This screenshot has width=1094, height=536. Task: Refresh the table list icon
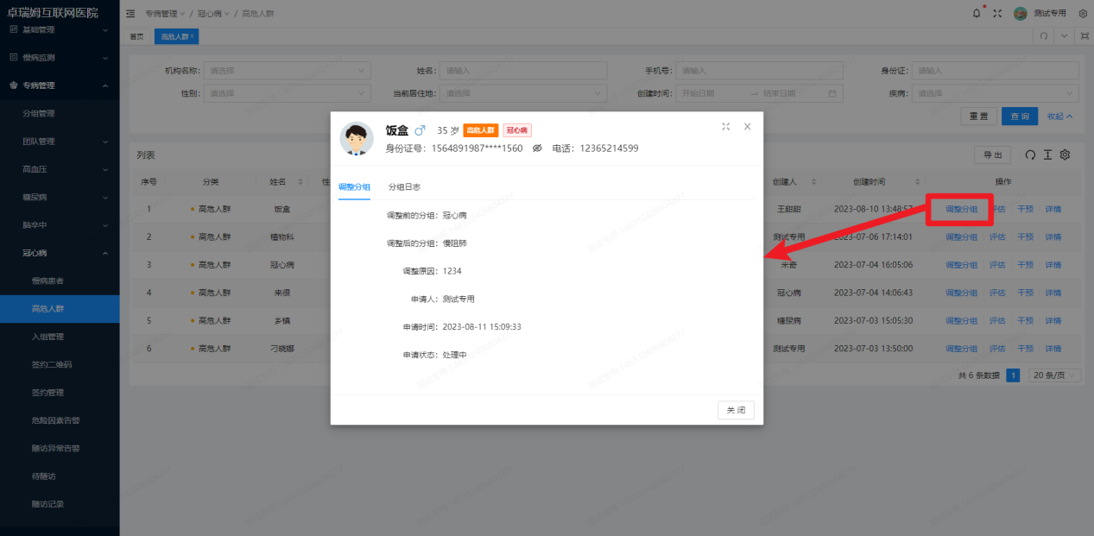(x=1029, y=154)
